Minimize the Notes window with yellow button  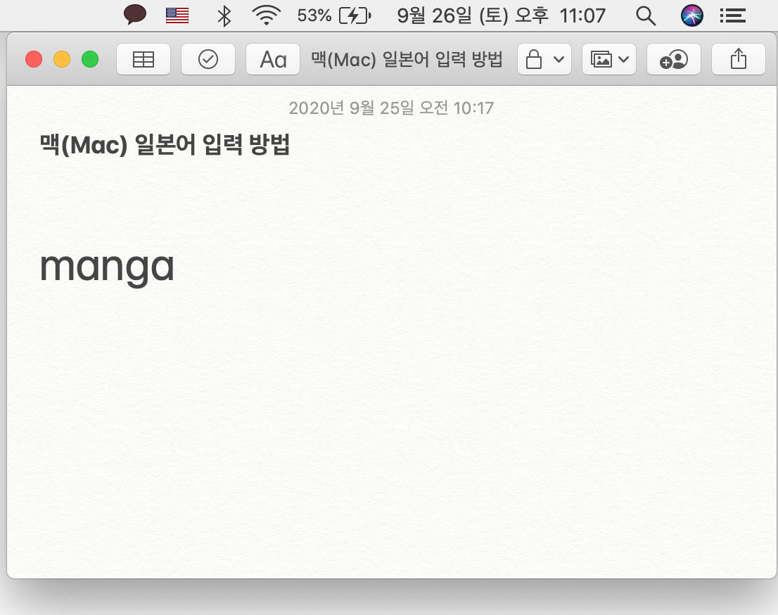62,60
